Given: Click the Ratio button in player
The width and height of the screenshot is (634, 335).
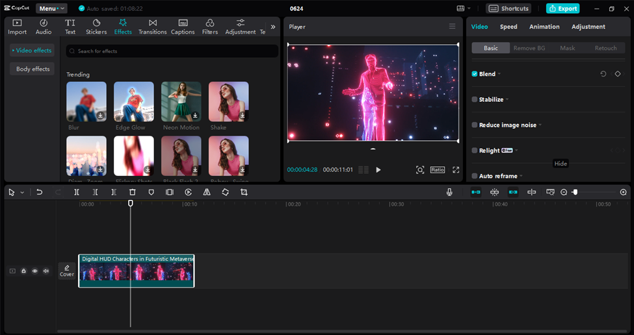Looking at the screenshot, I should pyautogui.click(x=438, y=169).
